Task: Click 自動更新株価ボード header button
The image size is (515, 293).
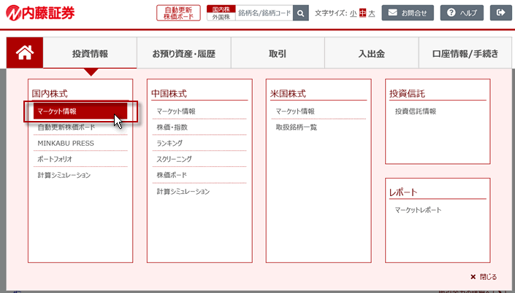Action: coord(178,13)
